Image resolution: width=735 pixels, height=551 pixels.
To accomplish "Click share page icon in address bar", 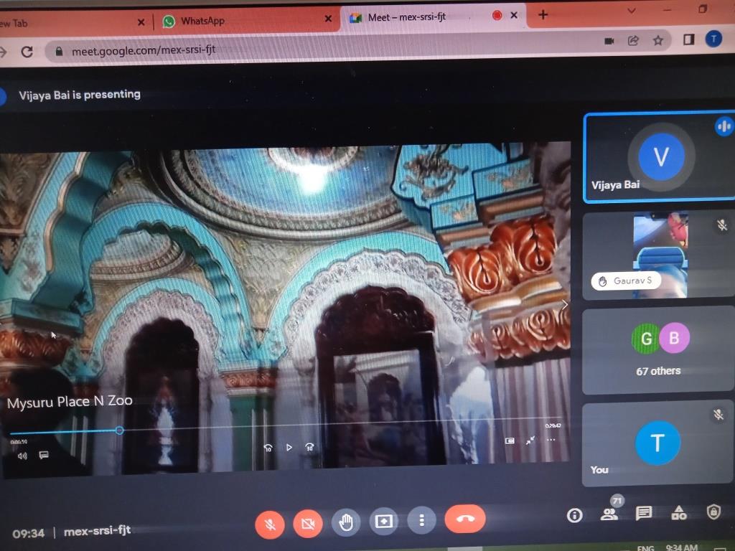I will click(633, 41).
